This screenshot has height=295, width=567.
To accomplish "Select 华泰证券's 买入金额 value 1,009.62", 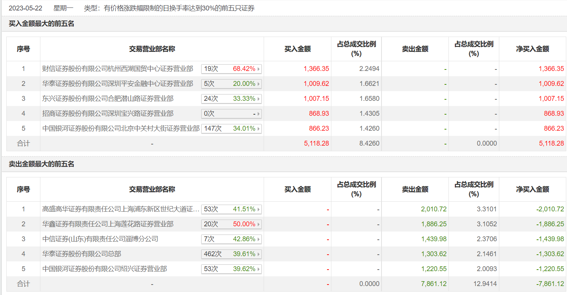I will (x=316, y=84).
